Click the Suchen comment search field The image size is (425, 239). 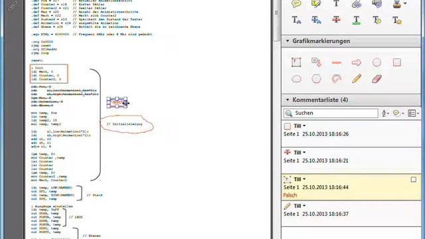tap(331, 113)
